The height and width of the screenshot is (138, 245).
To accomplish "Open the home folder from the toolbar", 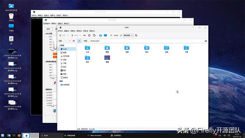I will 101,36.
